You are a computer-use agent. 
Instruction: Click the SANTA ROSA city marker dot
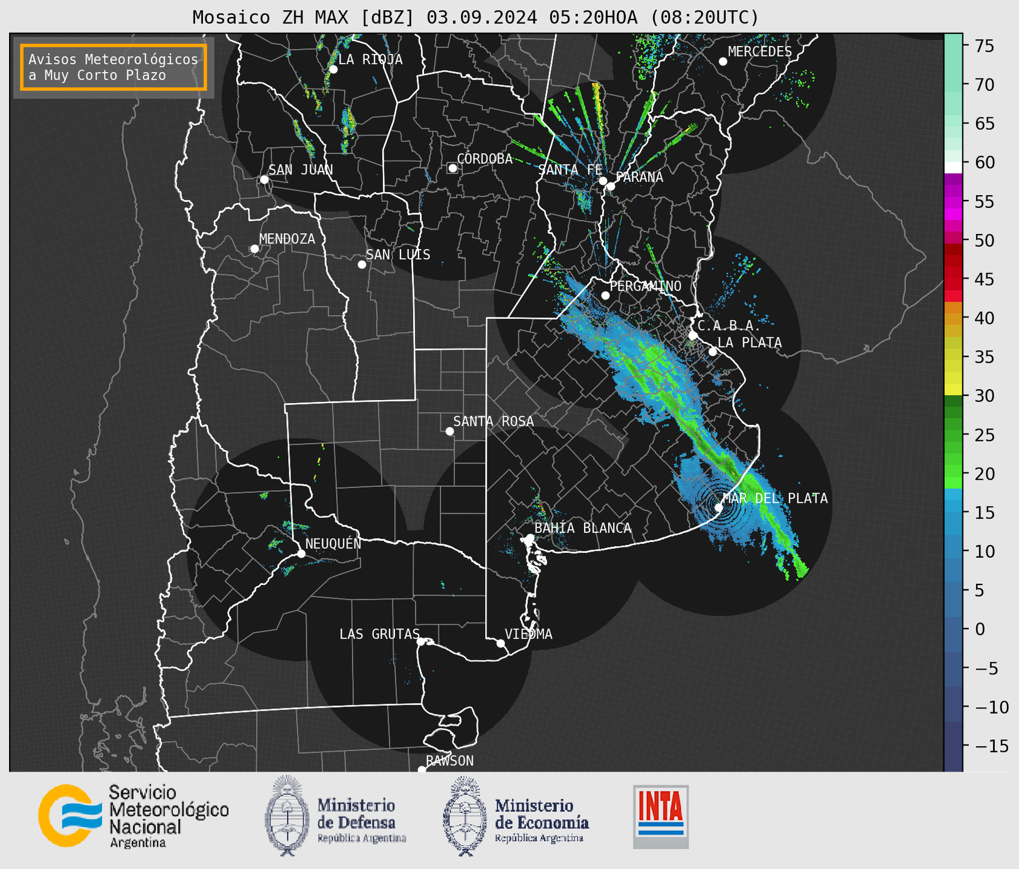pyautogui.click(x=449, y=431)
